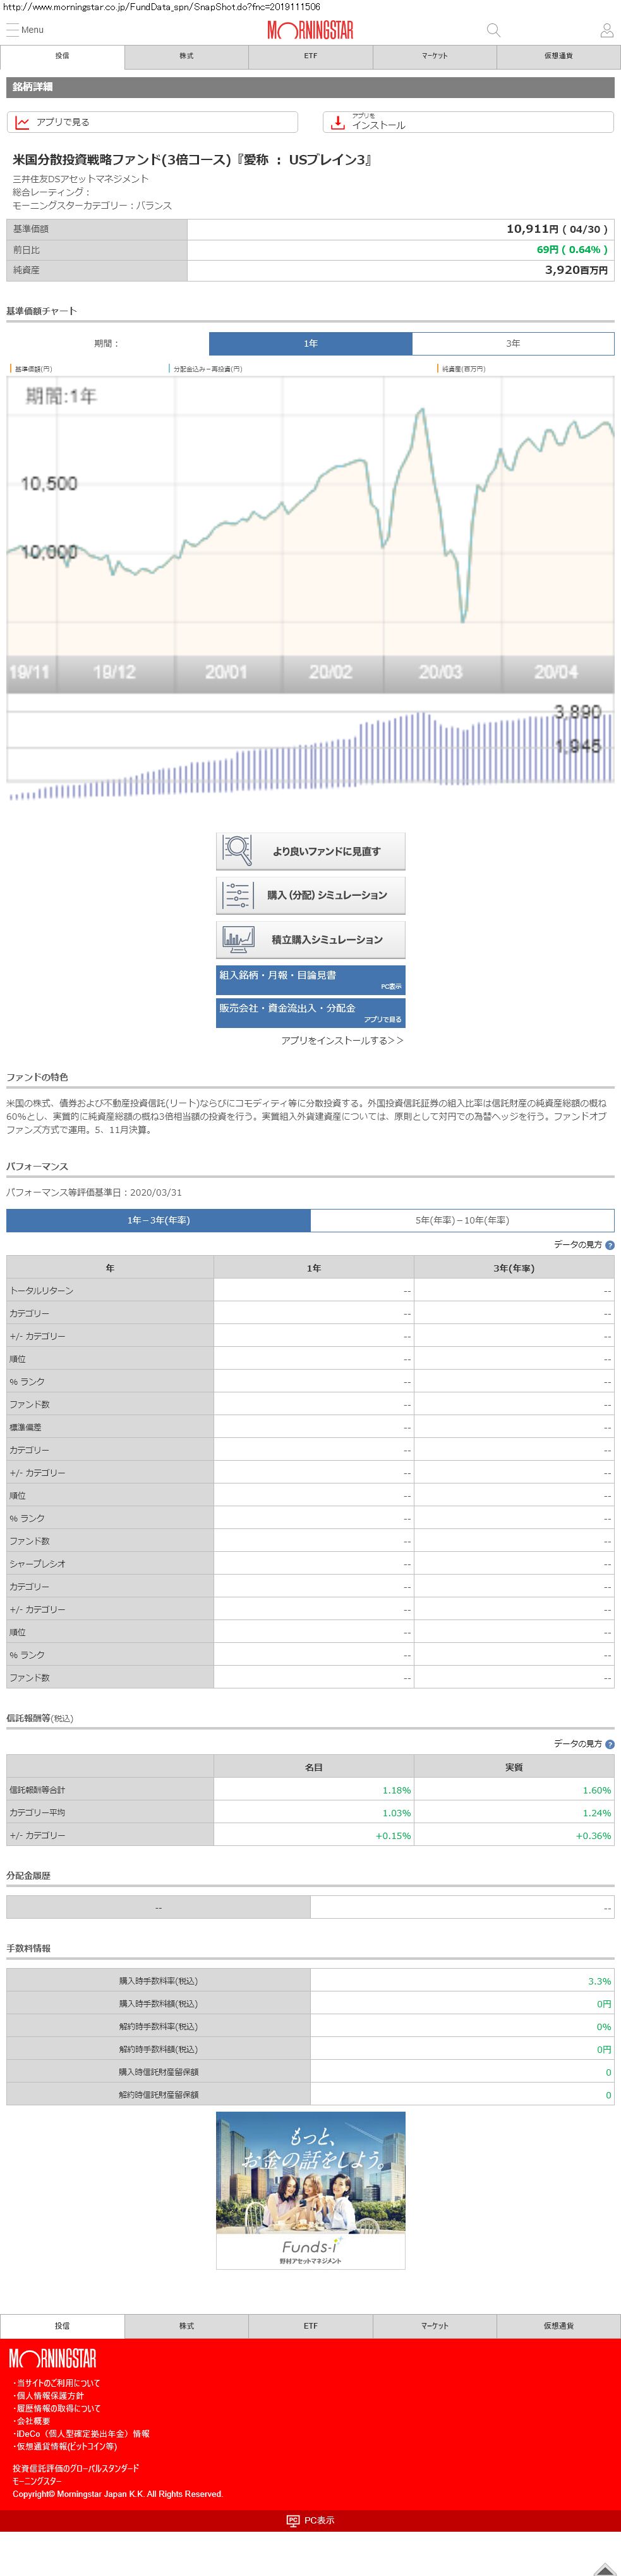The height and width of the screenshot is (2576, 621).
Task: Switch chart period to 3年
Action: pos(512,343)
